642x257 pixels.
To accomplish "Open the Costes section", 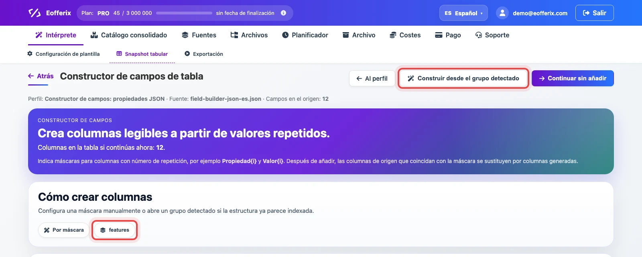I will tap(405, 35).
